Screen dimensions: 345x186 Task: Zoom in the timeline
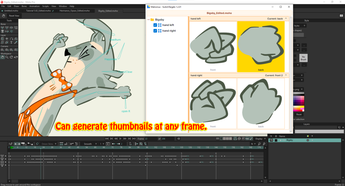click(x=264, y=144)
